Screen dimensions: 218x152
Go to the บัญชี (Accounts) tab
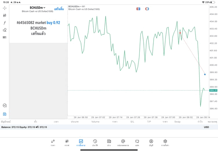151,143
